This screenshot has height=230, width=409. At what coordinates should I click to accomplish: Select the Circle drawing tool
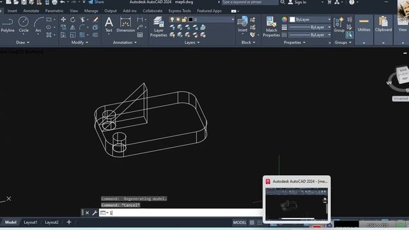[x=24, y=24]
